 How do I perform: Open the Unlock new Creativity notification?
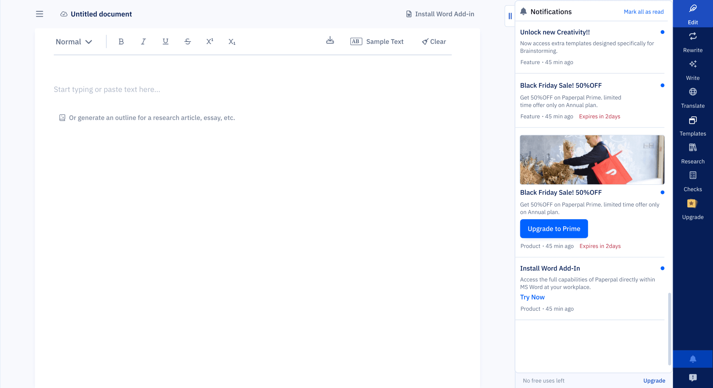coord(555,32)
